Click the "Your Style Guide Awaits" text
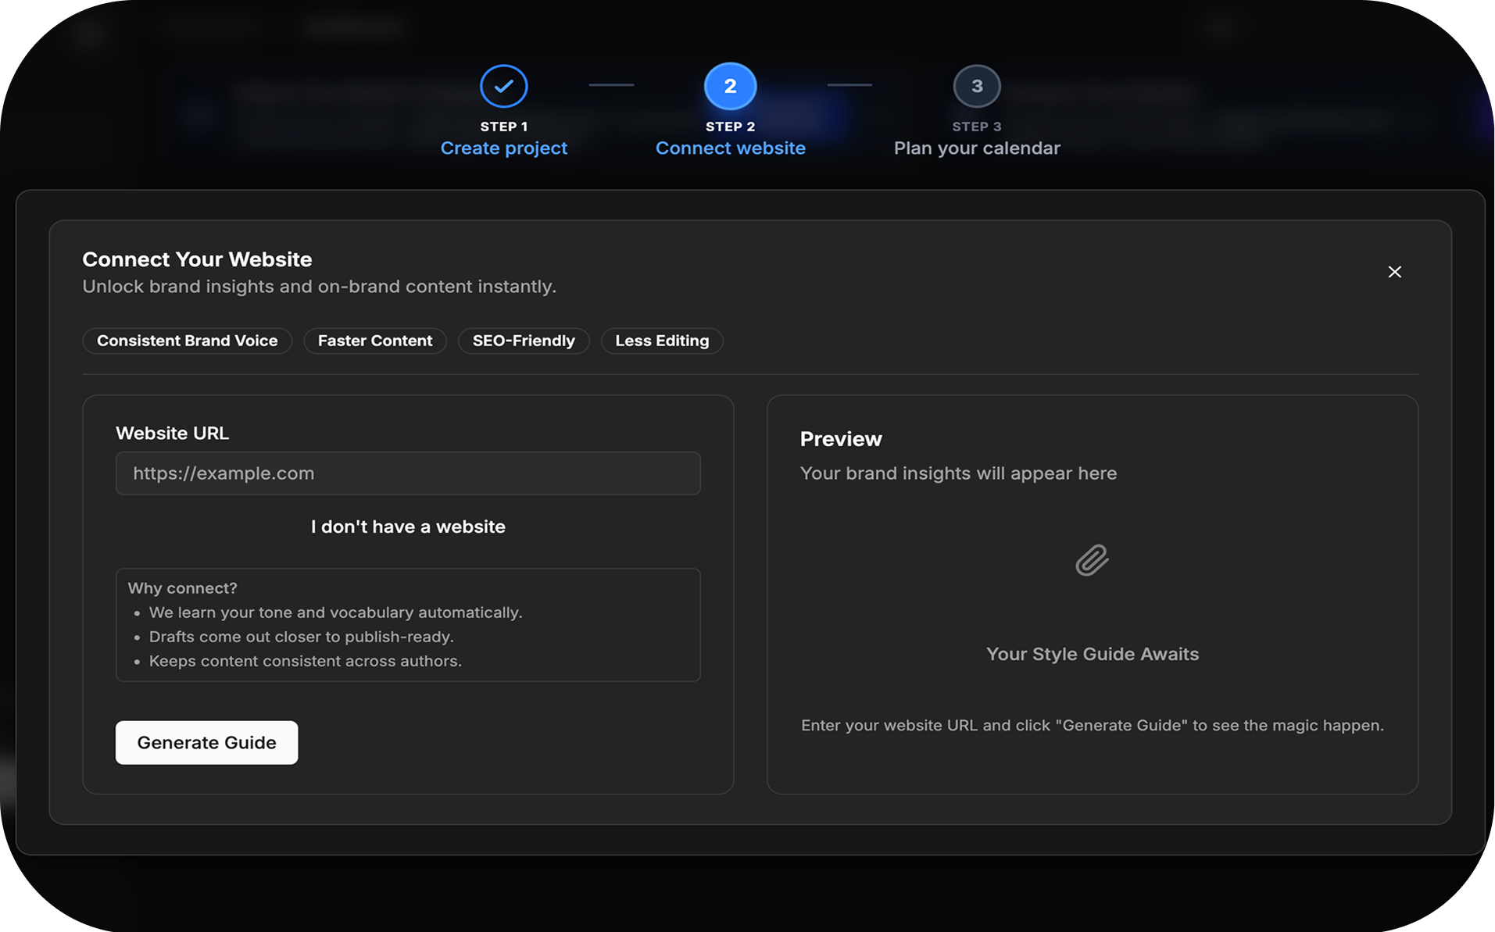 pyautogui.click(x=1092, y=654)
